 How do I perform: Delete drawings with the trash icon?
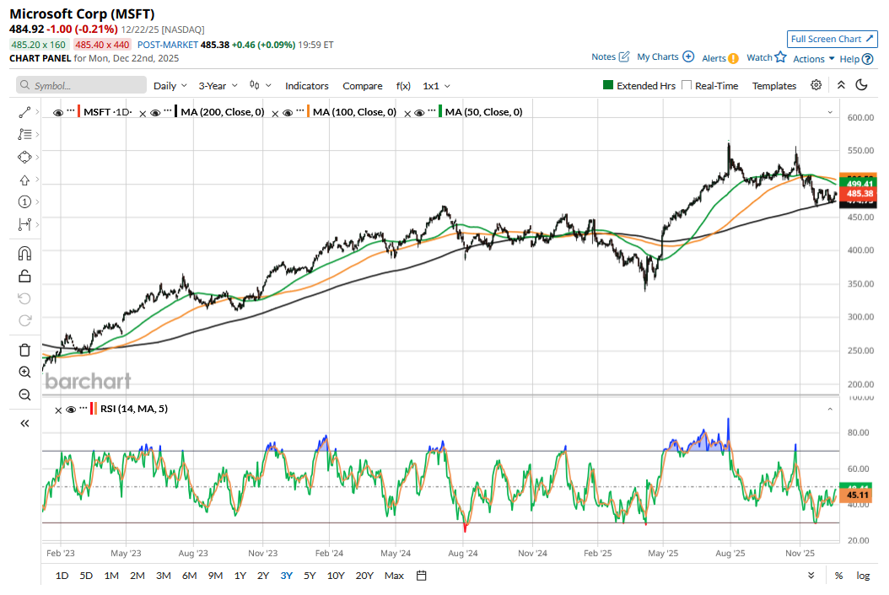(x=24, y=350)
